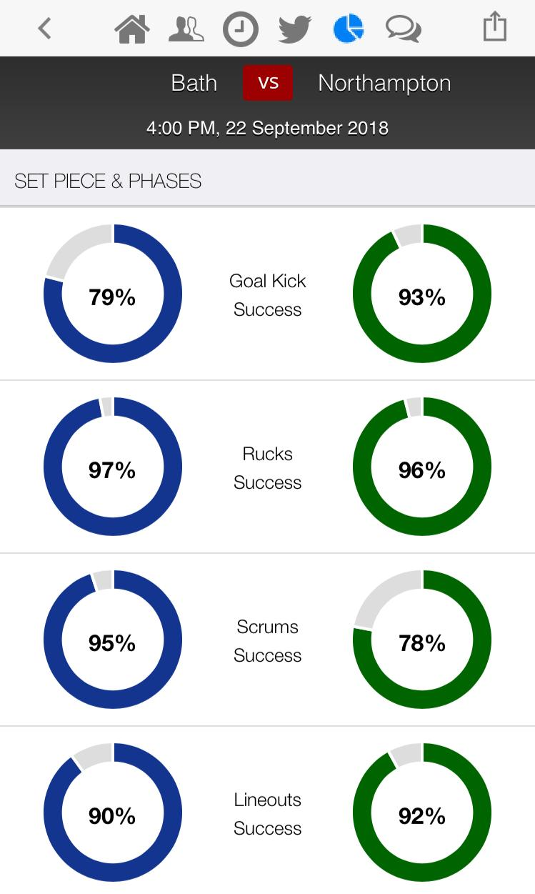Open the team lineups people icon
535x894 pixels.
[x=186, y=29]
